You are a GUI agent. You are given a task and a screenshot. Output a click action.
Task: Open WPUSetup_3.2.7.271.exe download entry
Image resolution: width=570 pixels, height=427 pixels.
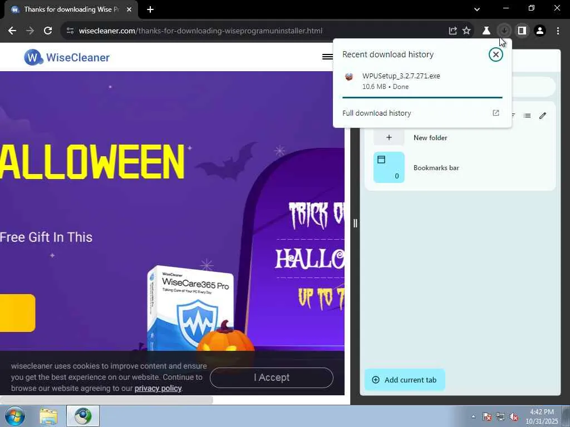[422, 81]
